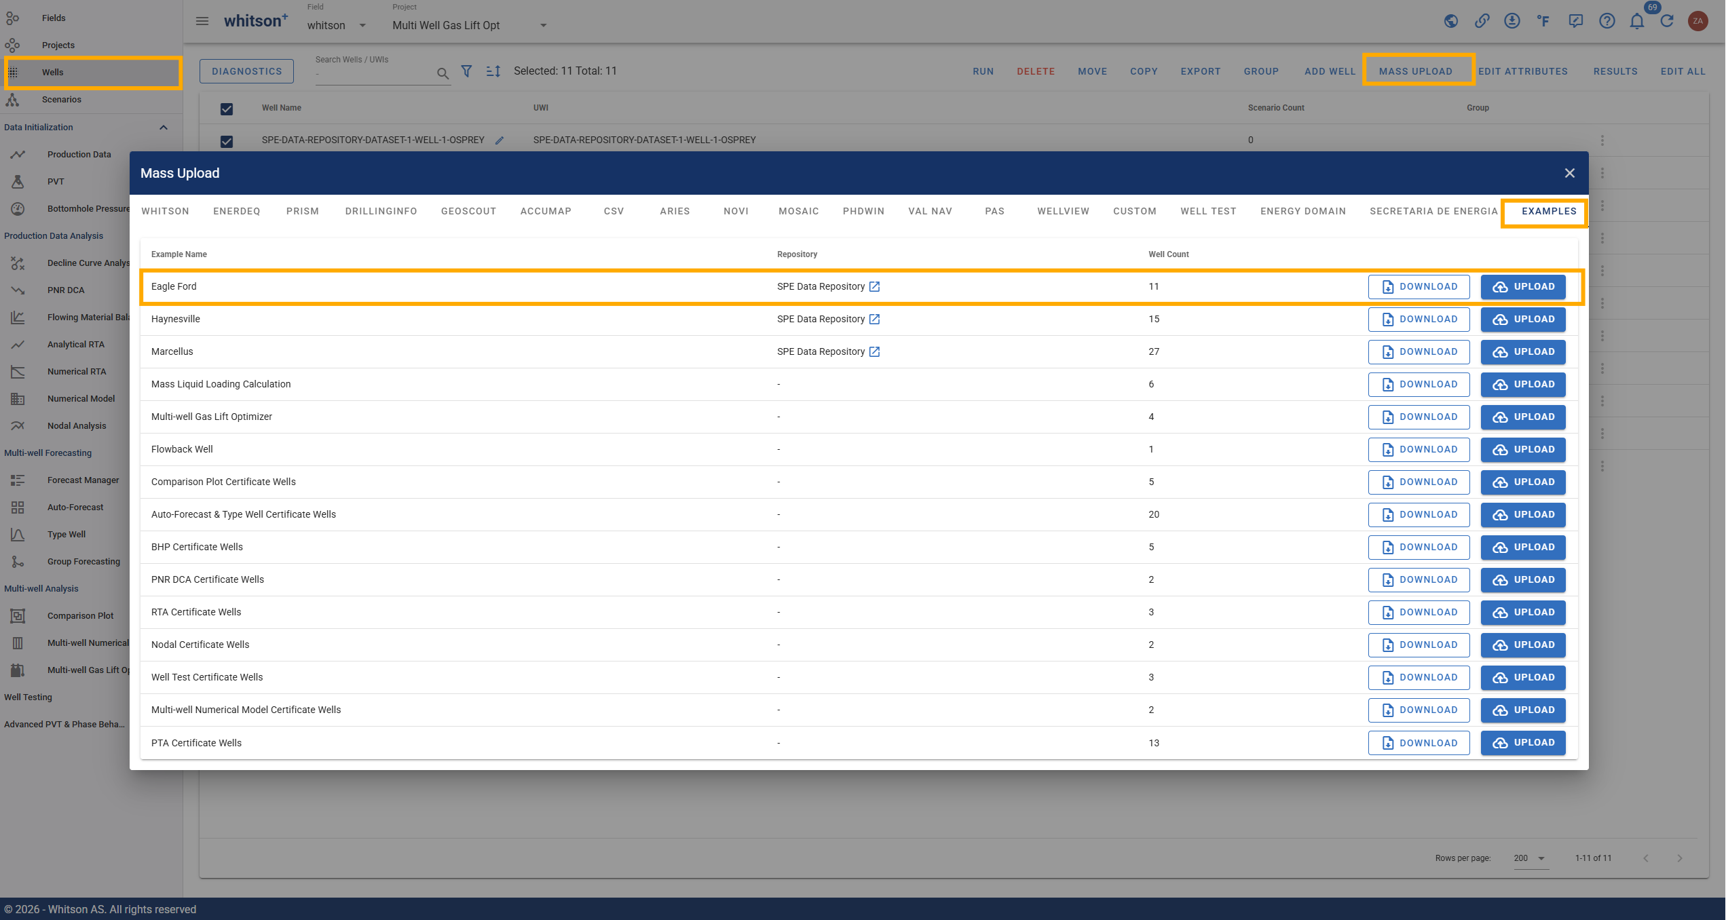
Task: Open PVT in the sidebar
Action: pos(56,182)
